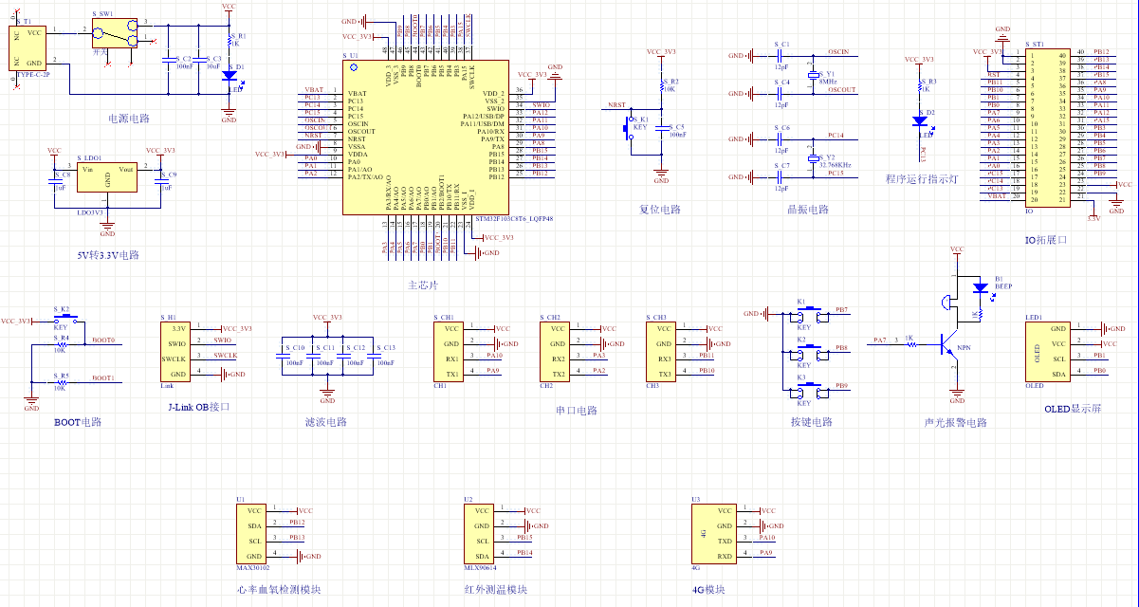Screen dimensions: 1139x607
Task: Click the 4G模块 title label
Action: tap(707, 589)
